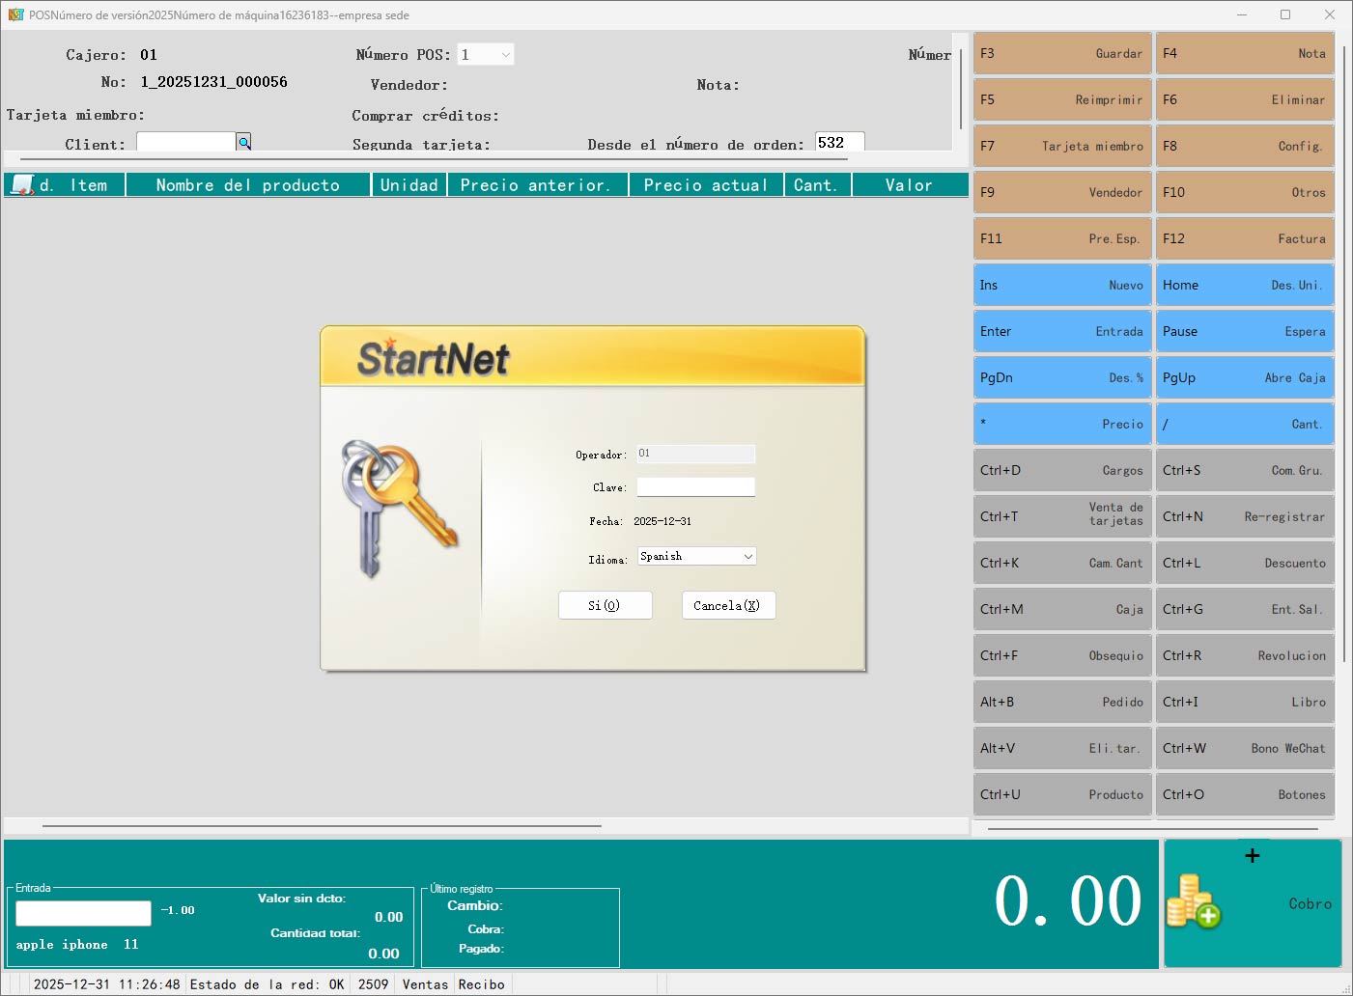
Task: Click the POS app icon in title bar
Action: 15,14
